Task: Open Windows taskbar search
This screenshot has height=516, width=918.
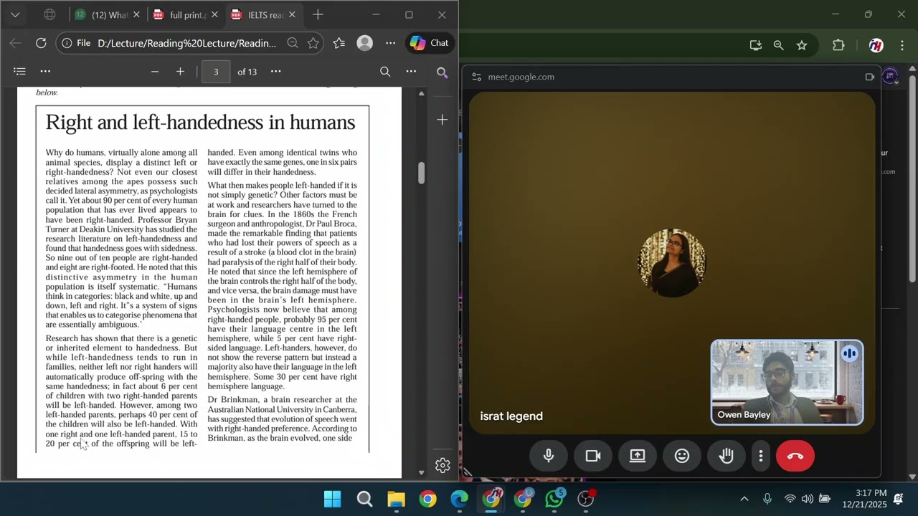Action: pyautogui.click(x=364, y=499)
